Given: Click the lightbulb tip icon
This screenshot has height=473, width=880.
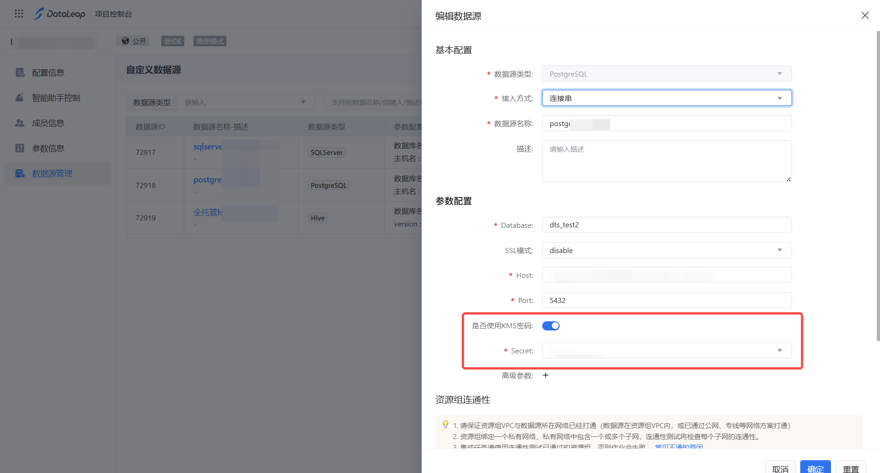Looking at the screenshot, I should [x=445, y=424].
